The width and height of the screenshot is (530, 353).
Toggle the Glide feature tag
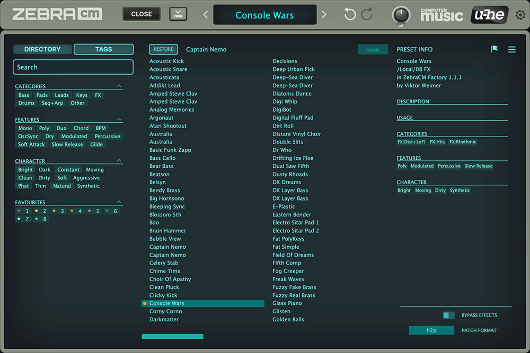tap(96, 144)
